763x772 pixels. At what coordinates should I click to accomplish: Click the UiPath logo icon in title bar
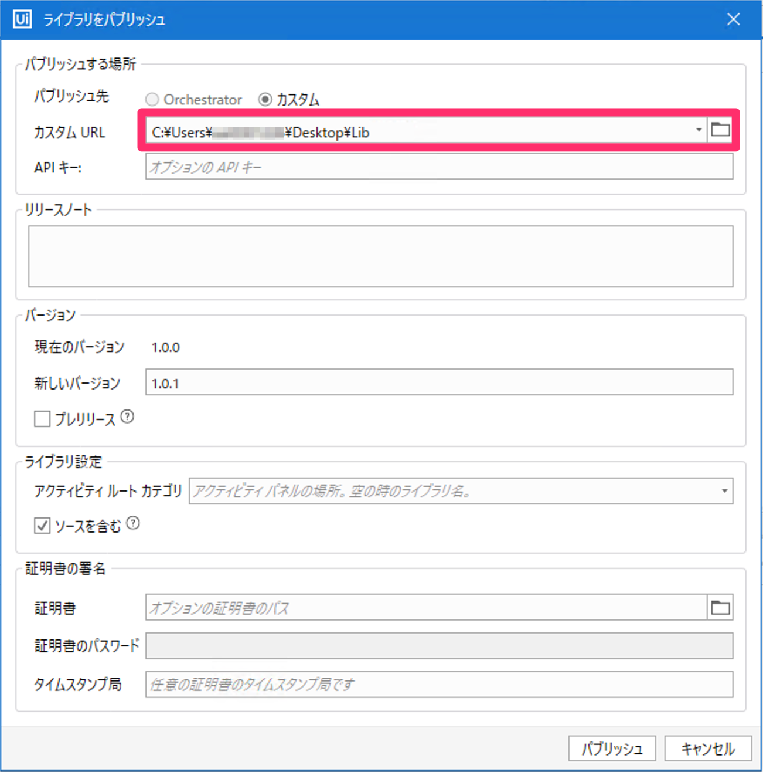click(x=22, y=19)
